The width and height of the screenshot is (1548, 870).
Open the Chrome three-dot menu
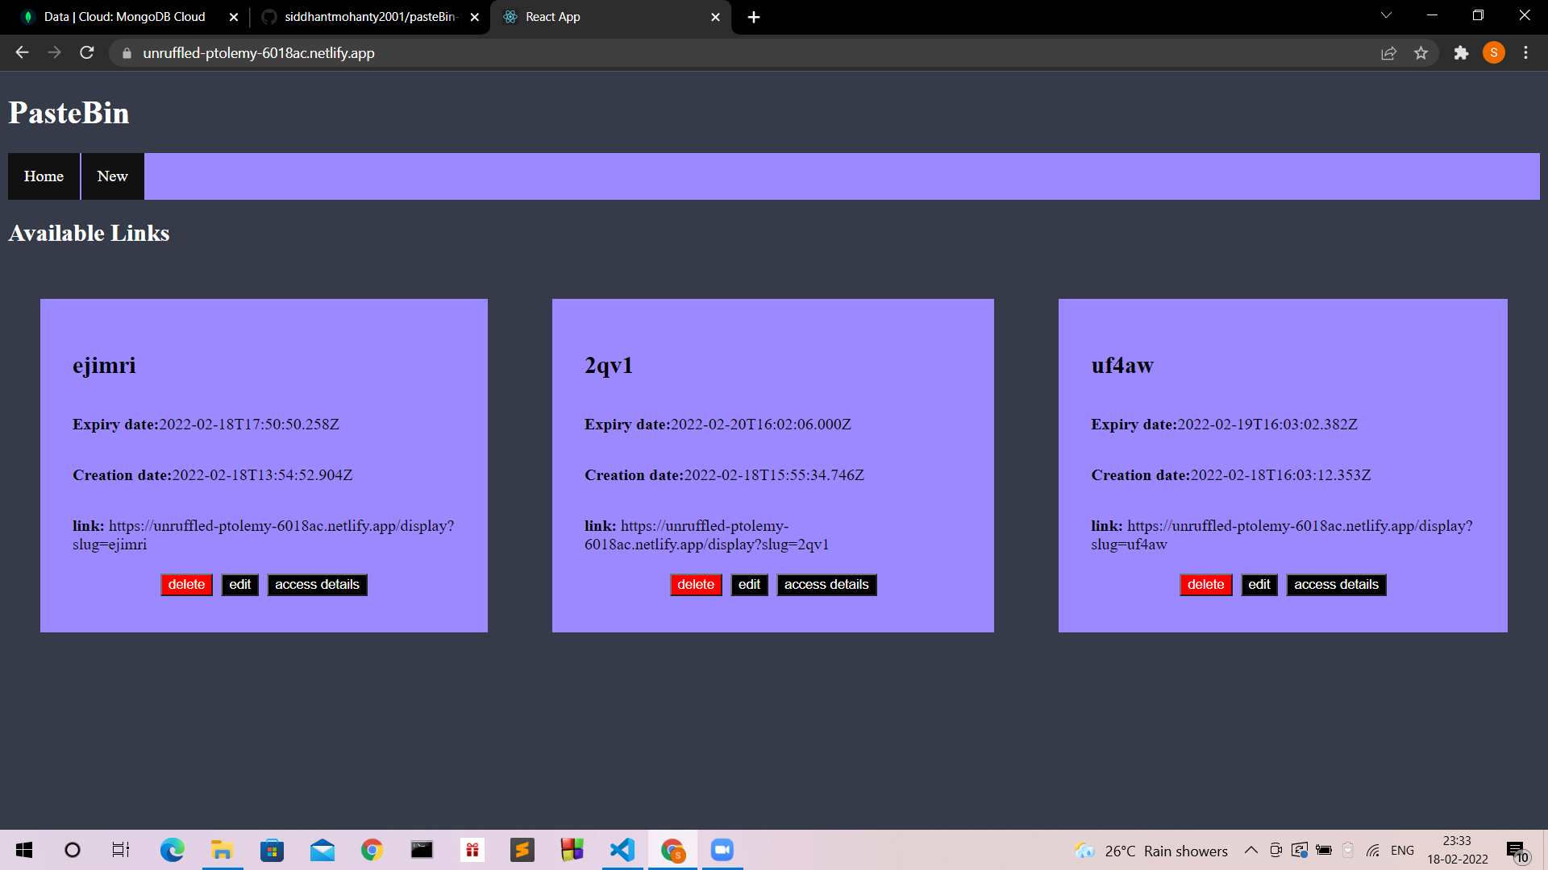(1525, 52)
